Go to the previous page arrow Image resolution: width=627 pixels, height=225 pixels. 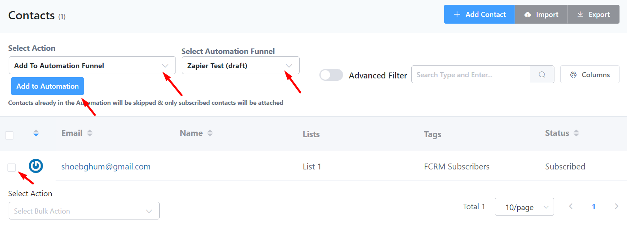coord(571,206)
